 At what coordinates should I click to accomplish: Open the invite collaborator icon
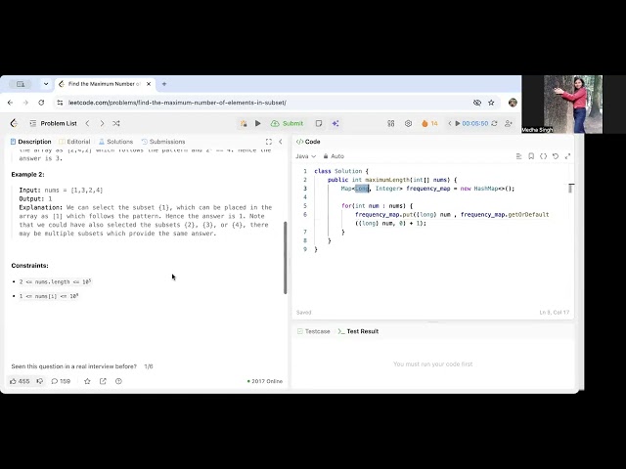click(x=509, y=124)
